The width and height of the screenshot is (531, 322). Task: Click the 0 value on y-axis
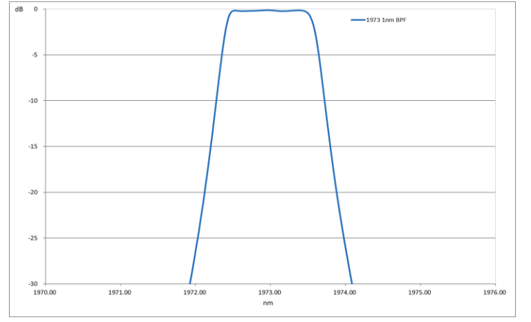pyautogui.click(x=36, y=9)
